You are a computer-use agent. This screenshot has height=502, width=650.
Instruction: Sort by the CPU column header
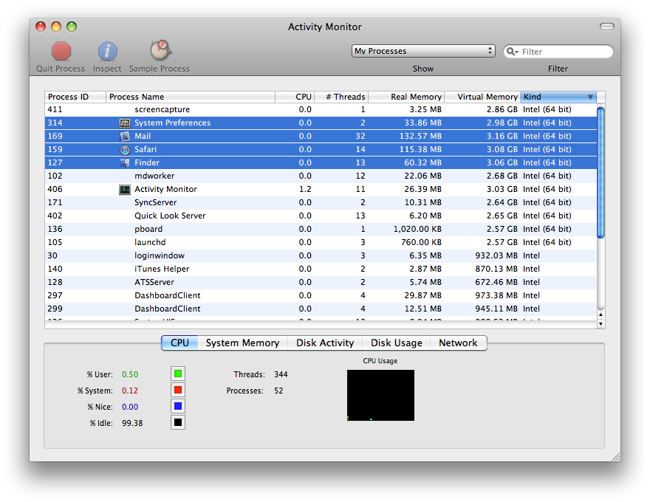(x=295, y=97)
